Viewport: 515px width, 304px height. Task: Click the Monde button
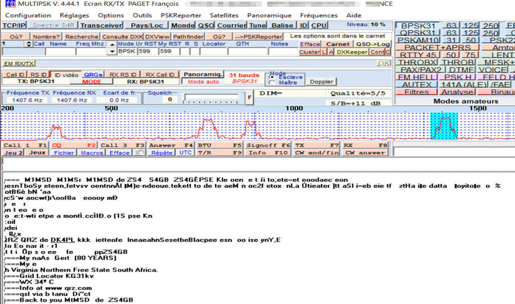tap(183, 25)
